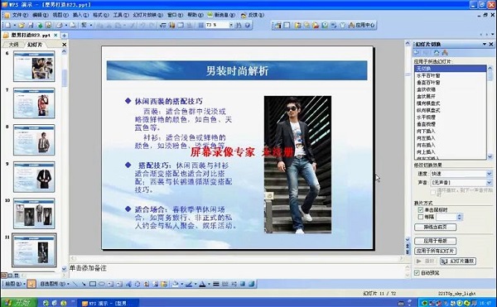This screenshot has height=307, width=497.
Task: Click the Open folder icon in toolbar
Action: (22, 25)
